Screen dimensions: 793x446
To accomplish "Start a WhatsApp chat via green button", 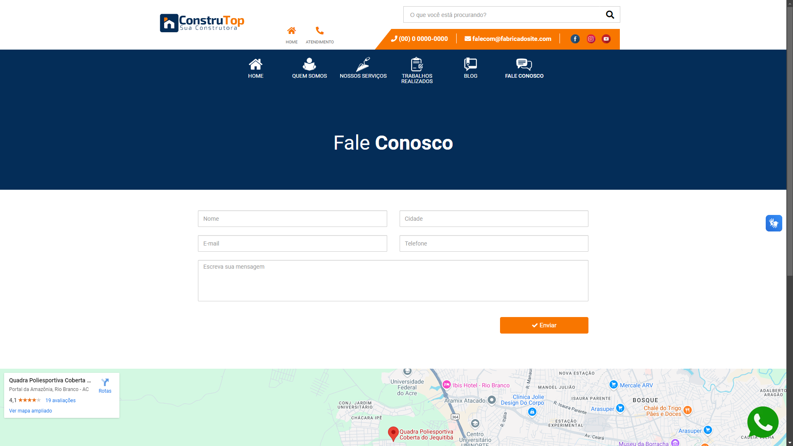I will tap(763, 422).
